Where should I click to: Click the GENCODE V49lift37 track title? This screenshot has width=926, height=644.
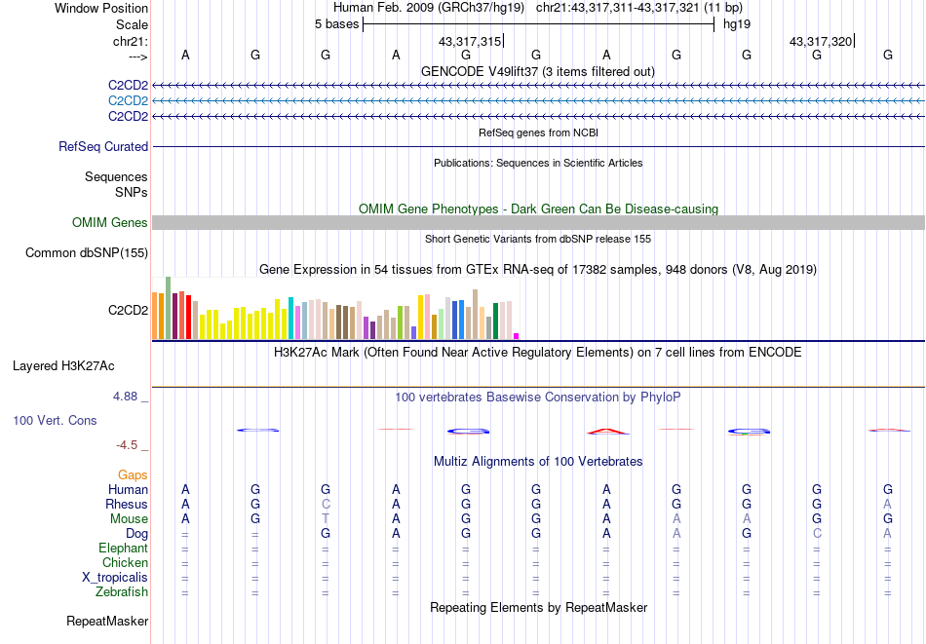(538, 71)
